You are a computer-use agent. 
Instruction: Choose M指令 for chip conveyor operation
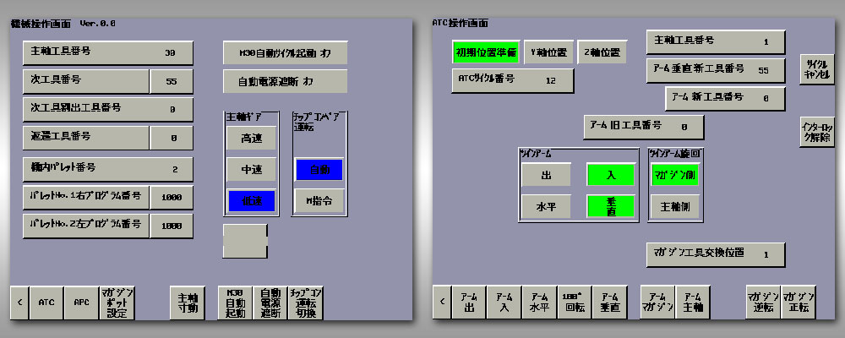pyautogui.click(x=319, y=200)
